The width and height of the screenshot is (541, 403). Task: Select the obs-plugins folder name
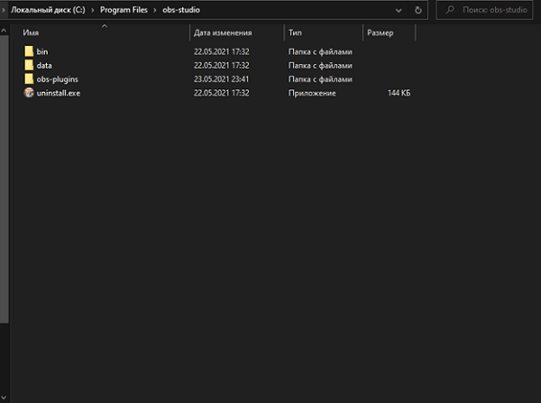click(58, 79)
